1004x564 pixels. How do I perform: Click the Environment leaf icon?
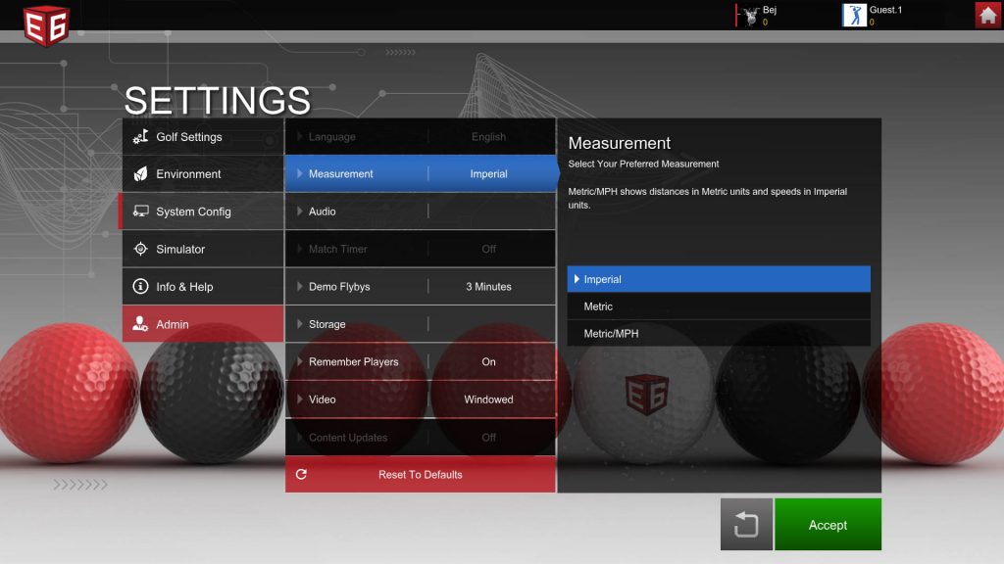140,174
